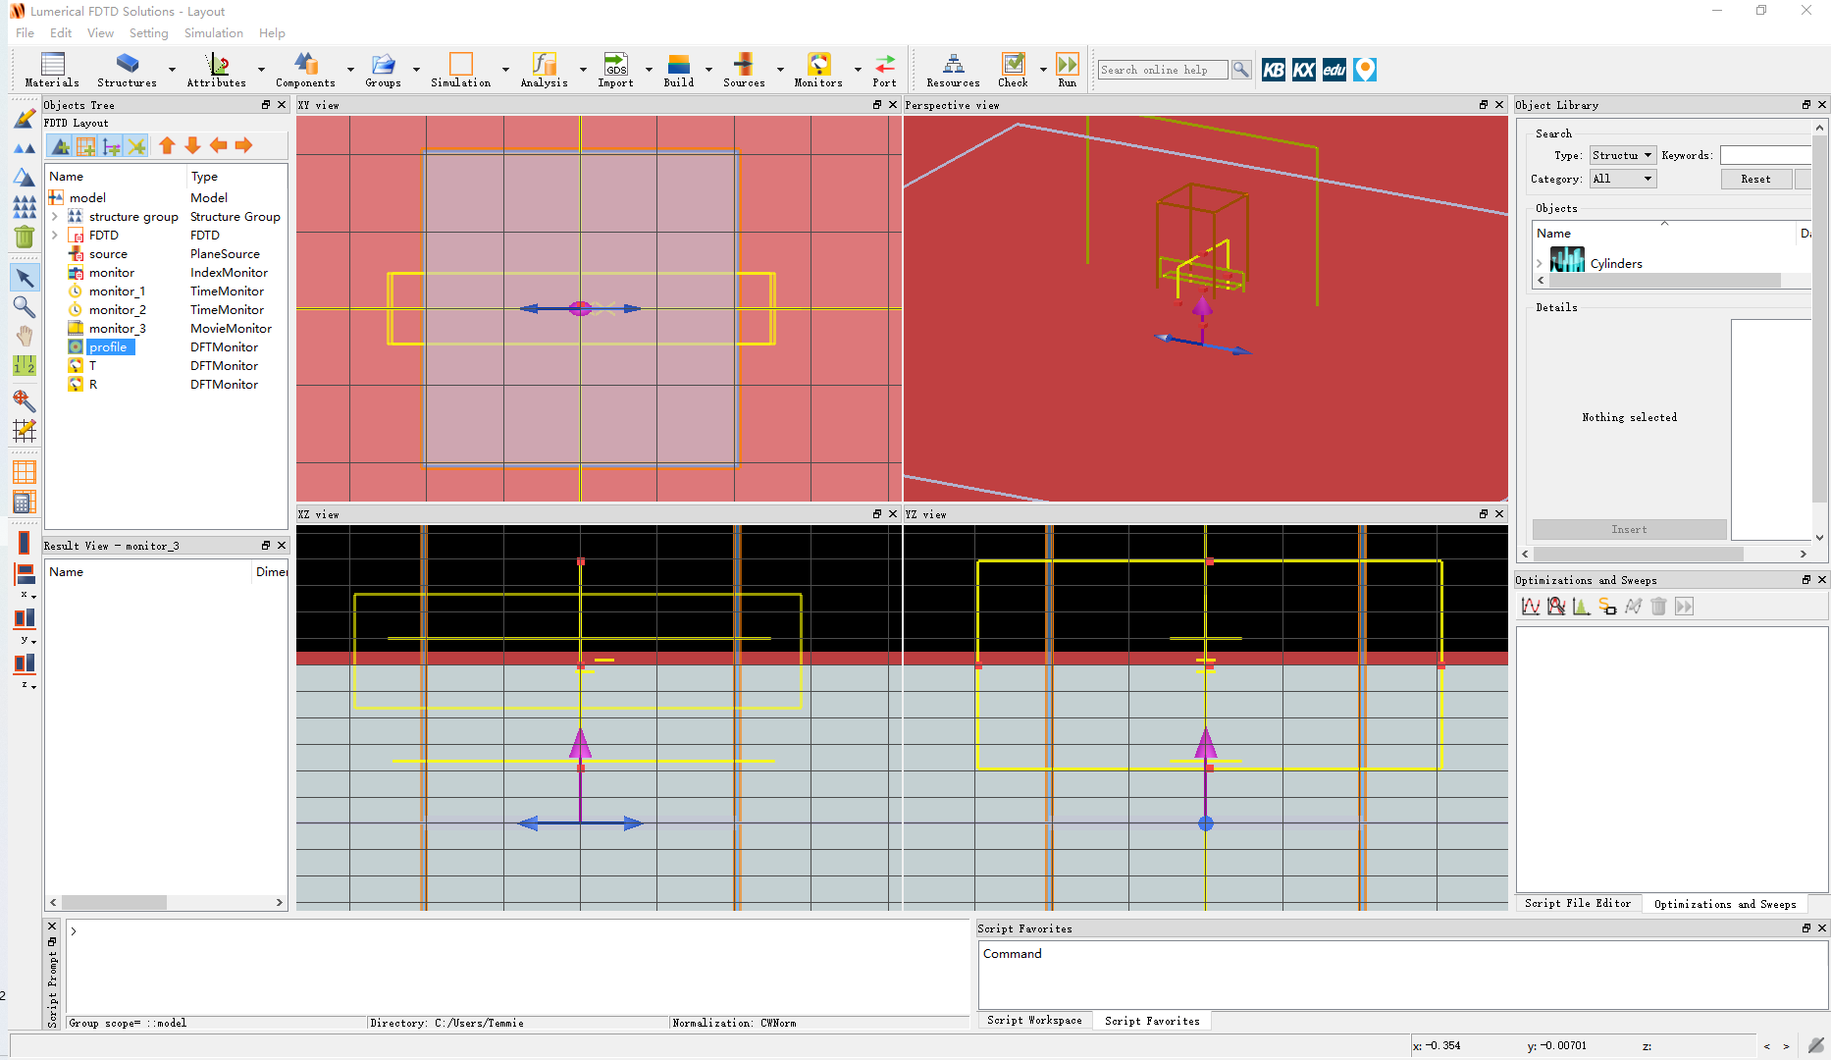Open the GDS Import icon

[615, 70]
